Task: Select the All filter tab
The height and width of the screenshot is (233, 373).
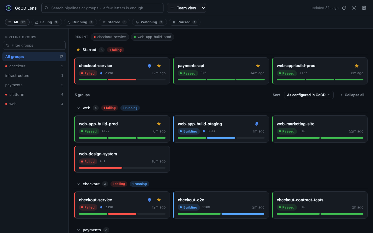Action: click(17, 22)
